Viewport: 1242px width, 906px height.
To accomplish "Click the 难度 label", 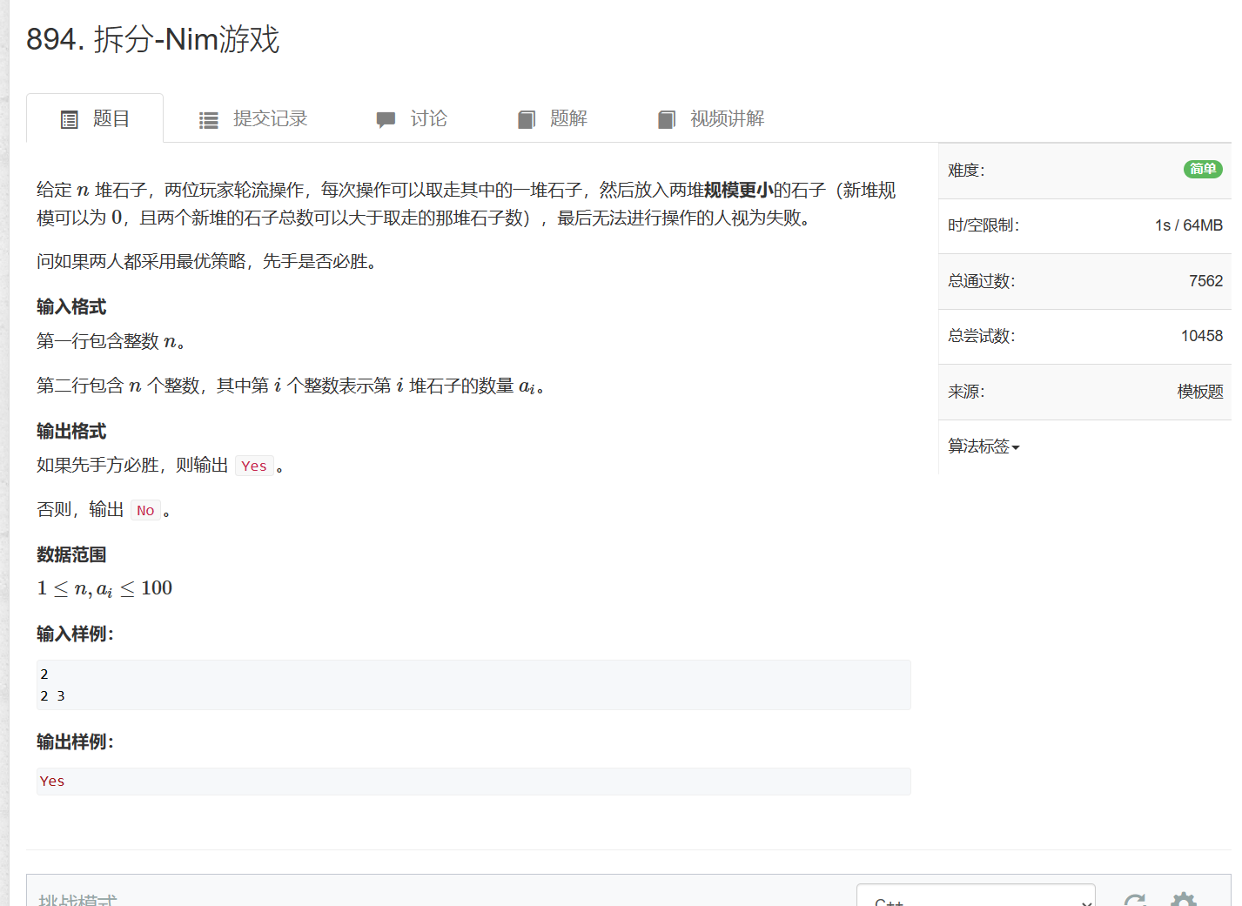I will click(x=966, y=170).
